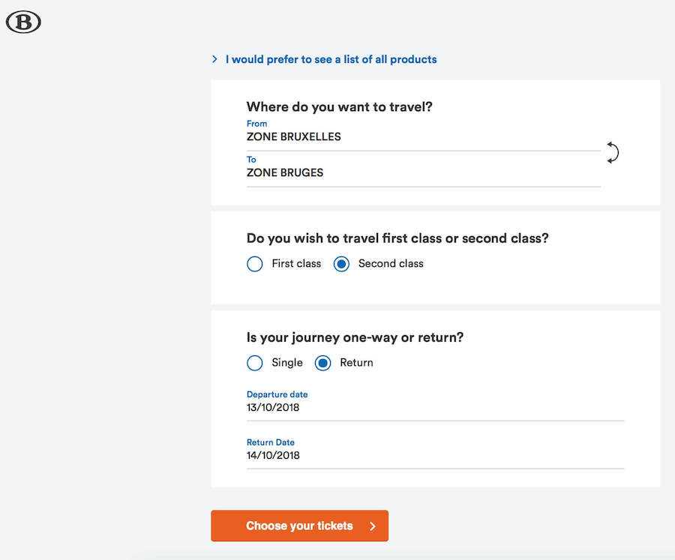Image resolution: width=675 pixels, height=560 pixels.
Task: Click the 'First class' text label
Action: (x=296, y=264)
